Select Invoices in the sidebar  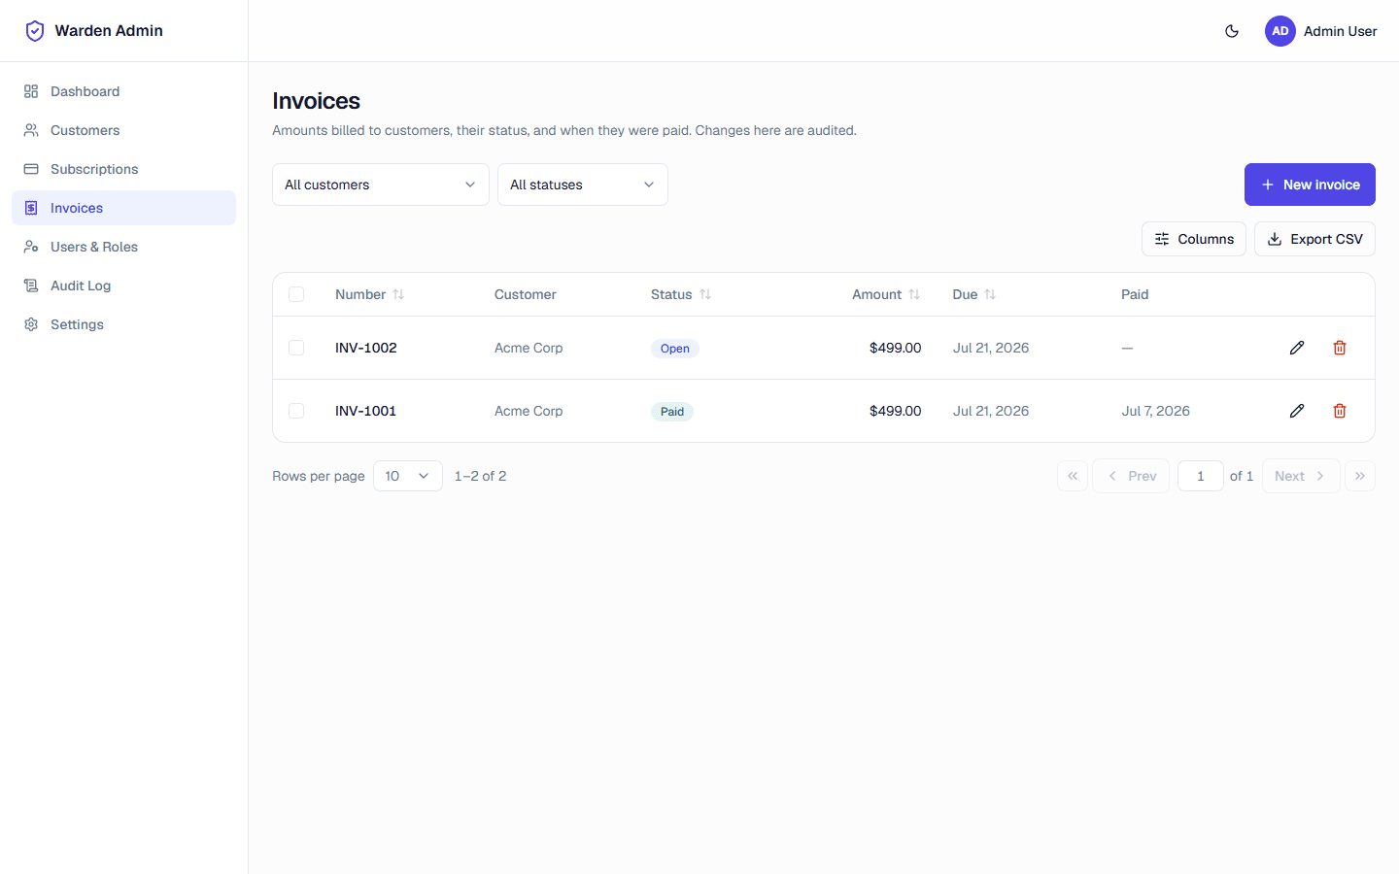point(123,208)
